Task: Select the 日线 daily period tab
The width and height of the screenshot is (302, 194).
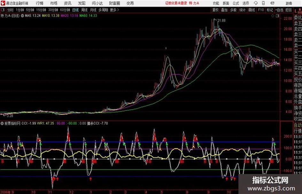Action: click(75, 10)
